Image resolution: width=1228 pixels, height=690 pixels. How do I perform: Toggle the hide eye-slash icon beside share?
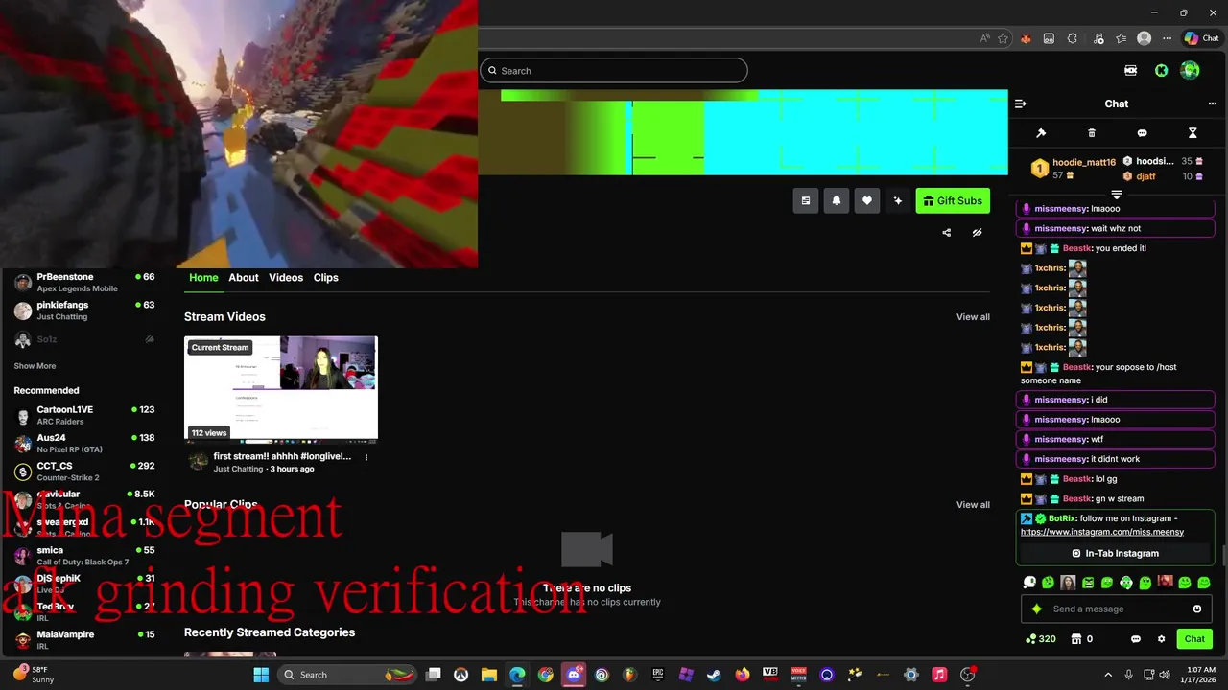977,233
